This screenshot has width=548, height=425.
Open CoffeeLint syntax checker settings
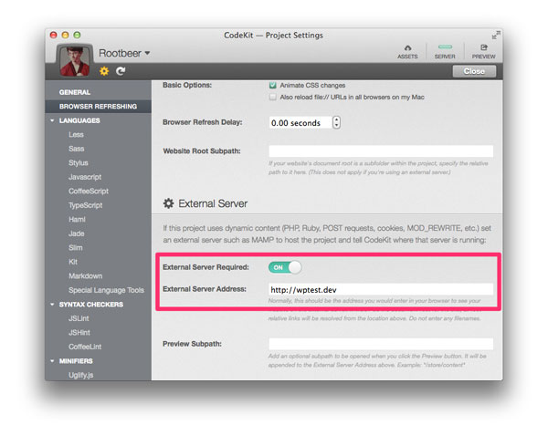pos(85,347)
